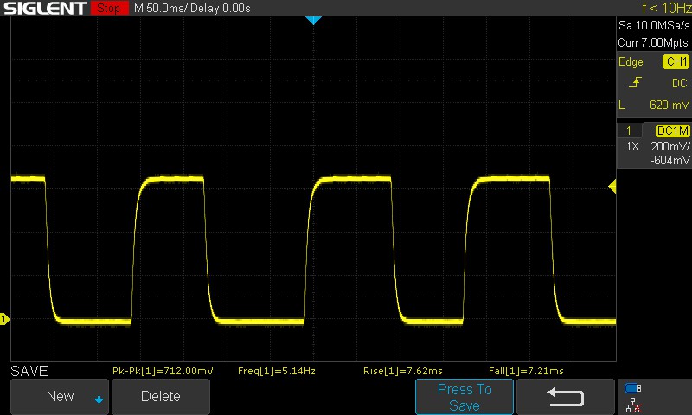Click the New button in the SAVE menu
Viewport: 692px width, 415px height.
60,396
